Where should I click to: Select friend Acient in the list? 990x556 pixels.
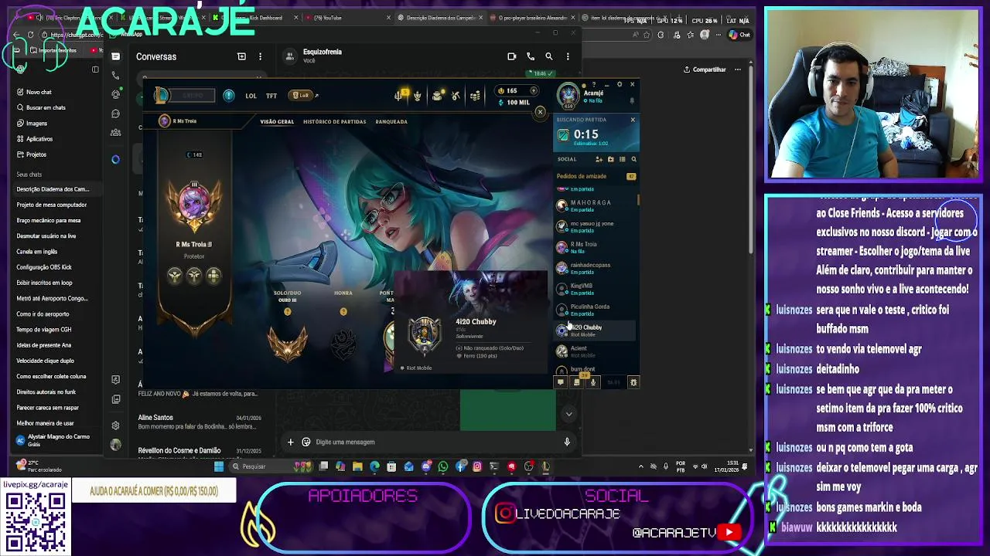[x=596, y=351]
